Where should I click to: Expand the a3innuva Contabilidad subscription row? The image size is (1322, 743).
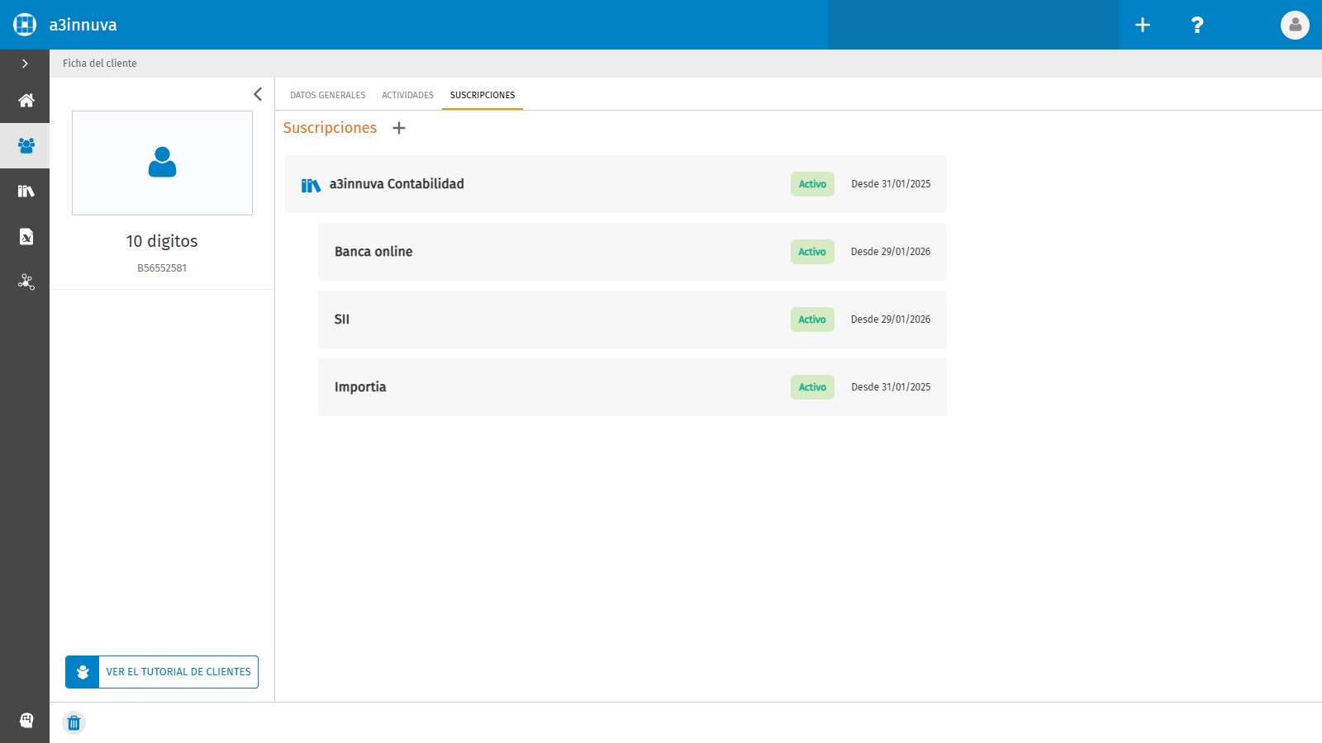pyautogui.click(x=616, y=184)
